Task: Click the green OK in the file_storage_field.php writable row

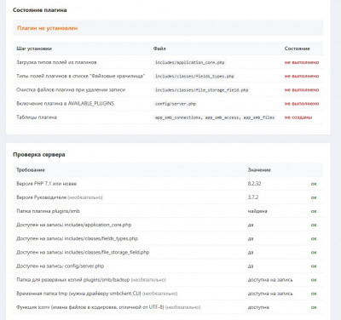Action: pos(314,253)
